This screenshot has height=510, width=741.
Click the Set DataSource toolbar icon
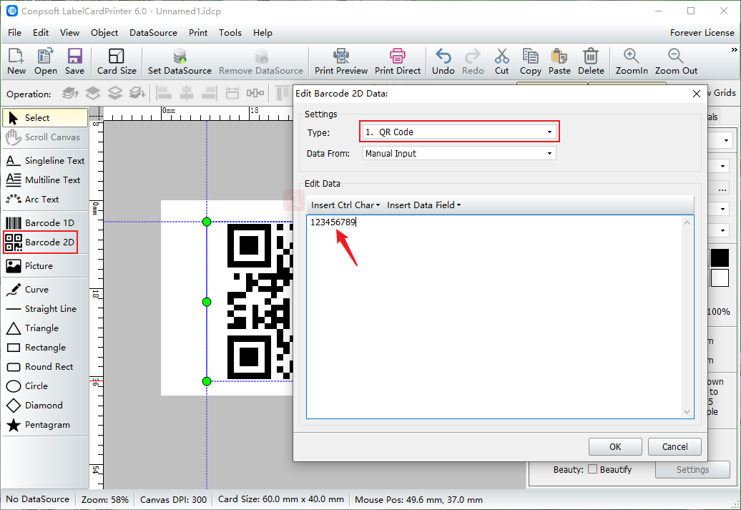tap(180, 62)
